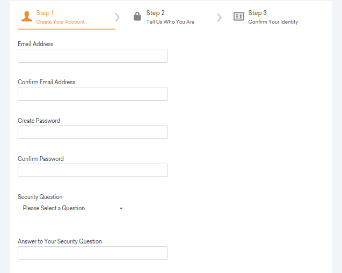Click the Create Password label
The image size is (342, 273).
[x=39, y=121]
